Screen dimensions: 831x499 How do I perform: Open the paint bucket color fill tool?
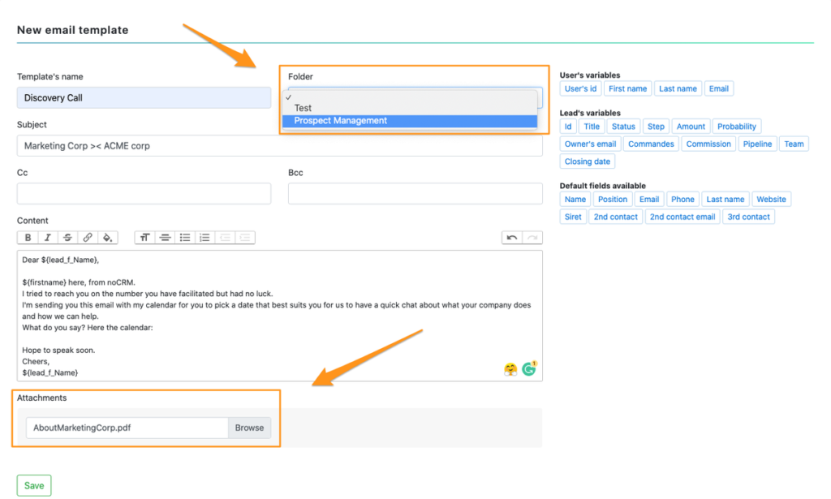[107, 238]
